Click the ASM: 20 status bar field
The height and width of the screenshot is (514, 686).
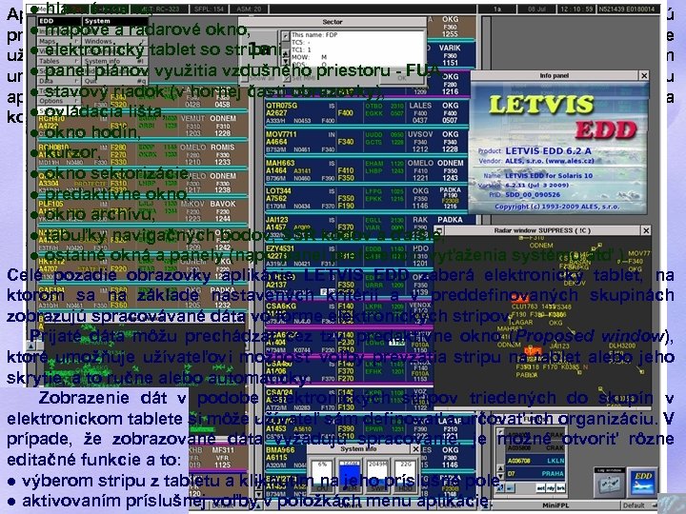249,9
